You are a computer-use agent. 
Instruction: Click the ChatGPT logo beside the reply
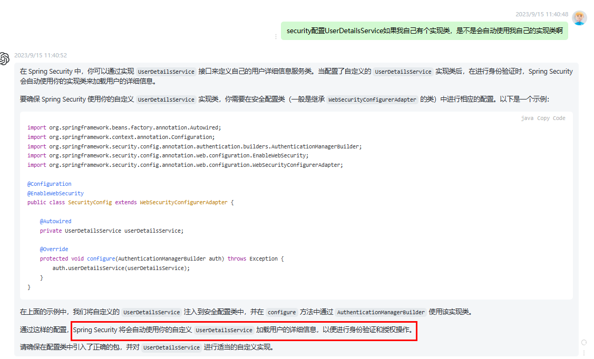click(5, 59)
